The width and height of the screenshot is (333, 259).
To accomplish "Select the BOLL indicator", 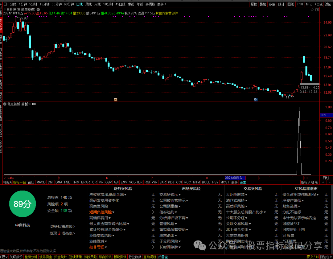I will tap(206, 182).
